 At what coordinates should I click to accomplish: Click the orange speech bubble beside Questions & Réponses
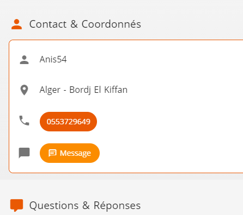(x=16, y=205)
